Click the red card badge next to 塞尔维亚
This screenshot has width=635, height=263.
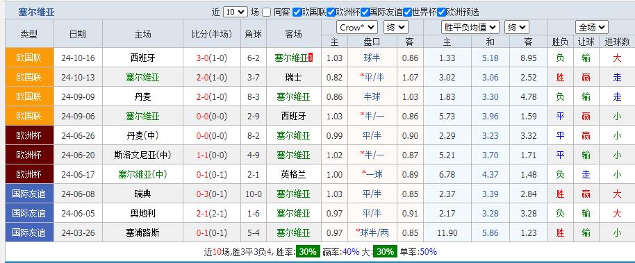311,58
